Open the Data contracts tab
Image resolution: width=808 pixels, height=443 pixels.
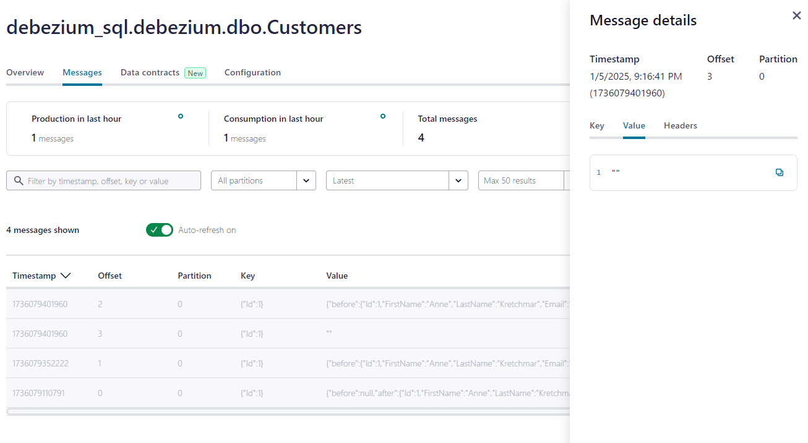point(150,72)
